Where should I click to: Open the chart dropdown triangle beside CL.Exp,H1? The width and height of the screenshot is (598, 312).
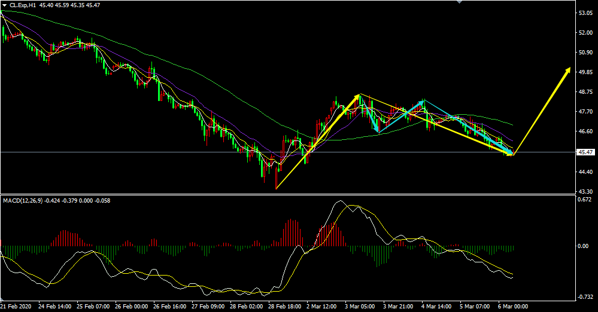click(4, 5)
